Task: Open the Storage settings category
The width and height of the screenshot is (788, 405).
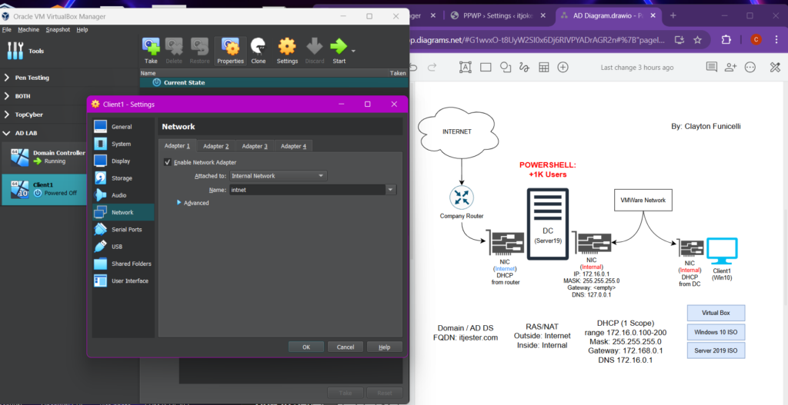Action: pyautogui.click(x=122, y=178)
